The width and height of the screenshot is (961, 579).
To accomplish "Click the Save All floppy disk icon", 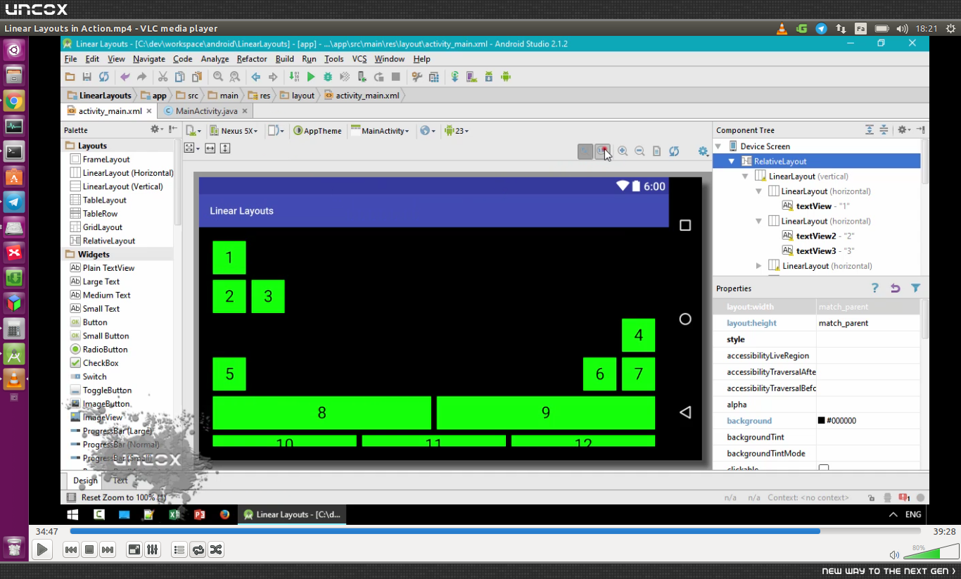I will (x=87, y=77).
